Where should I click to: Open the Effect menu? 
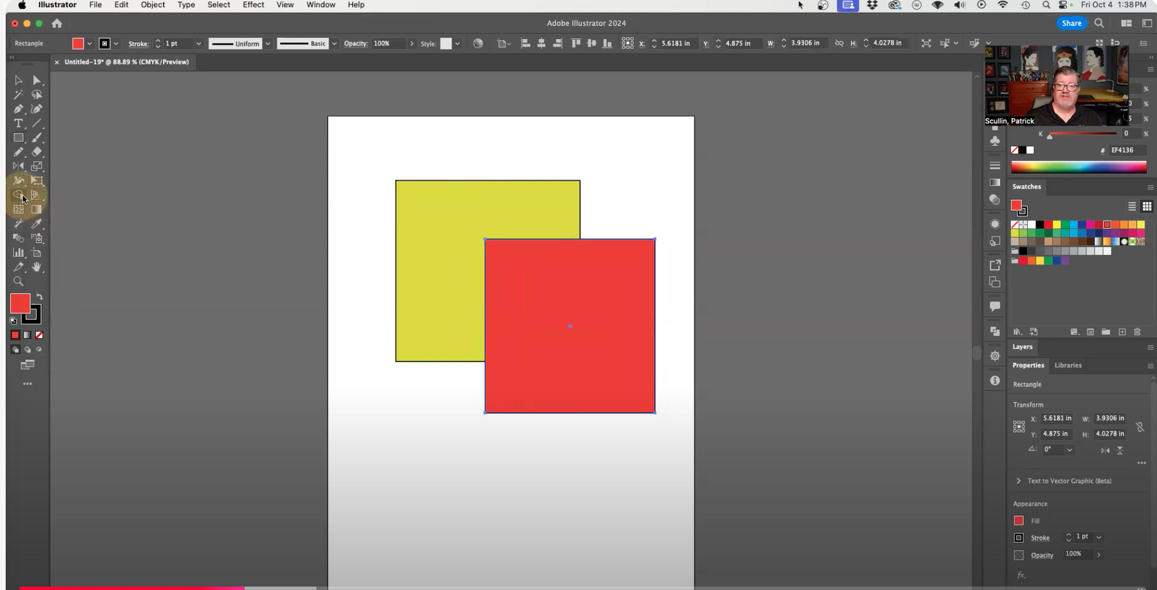253,5
